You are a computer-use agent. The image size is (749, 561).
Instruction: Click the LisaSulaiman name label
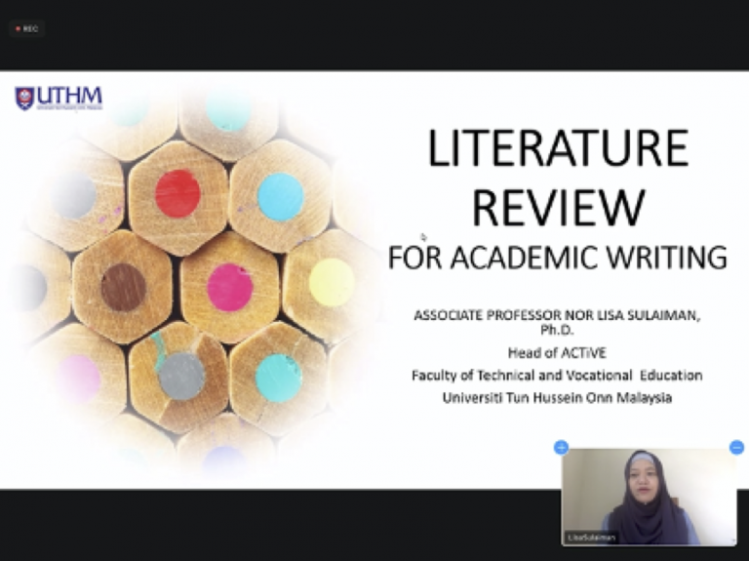pos(591,538)
